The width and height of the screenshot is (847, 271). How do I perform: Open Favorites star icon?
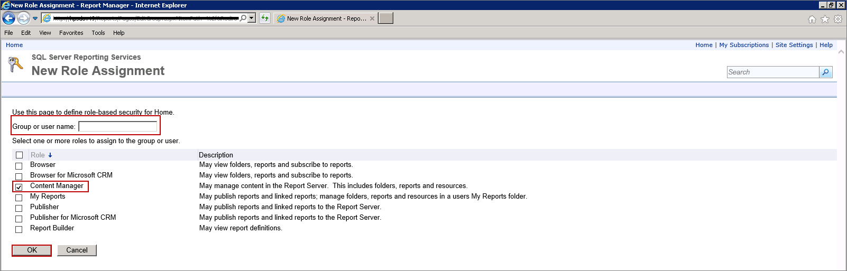click(825, 19)
